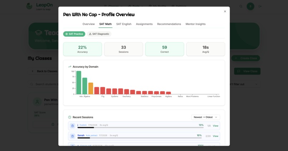View the Mentor Insights tab
The width and height of the screenshot is (288, 151).
(x=195, y=24)
